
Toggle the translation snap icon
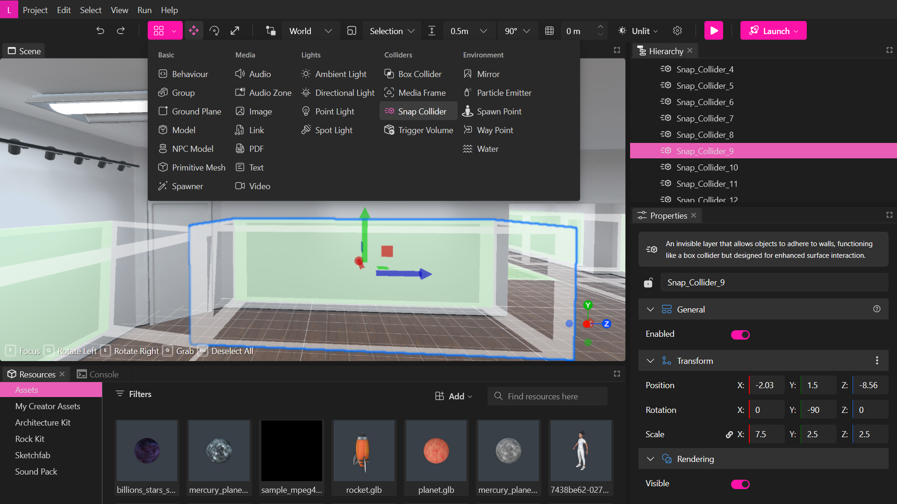coord(432,31)
